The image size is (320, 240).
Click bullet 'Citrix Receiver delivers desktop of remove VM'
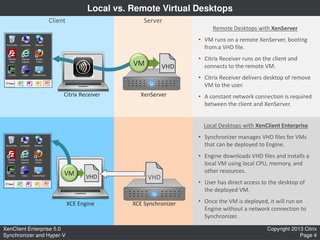tap(257, 82)
